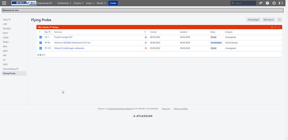Sort by the Created column header
Screen dimensions: 288x140
point(153,32)
